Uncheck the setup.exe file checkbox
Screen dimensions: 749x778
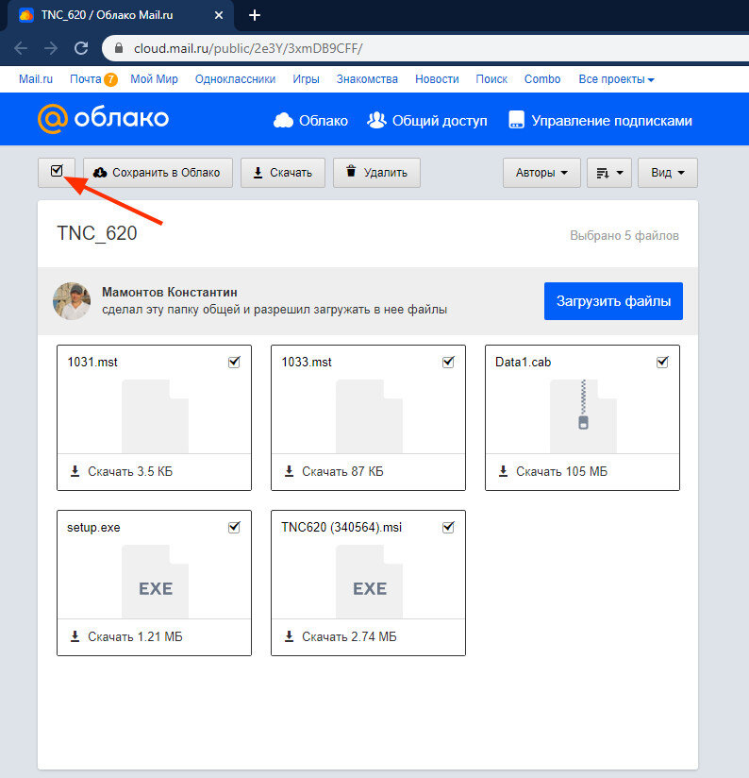click(x=234, y=528)
